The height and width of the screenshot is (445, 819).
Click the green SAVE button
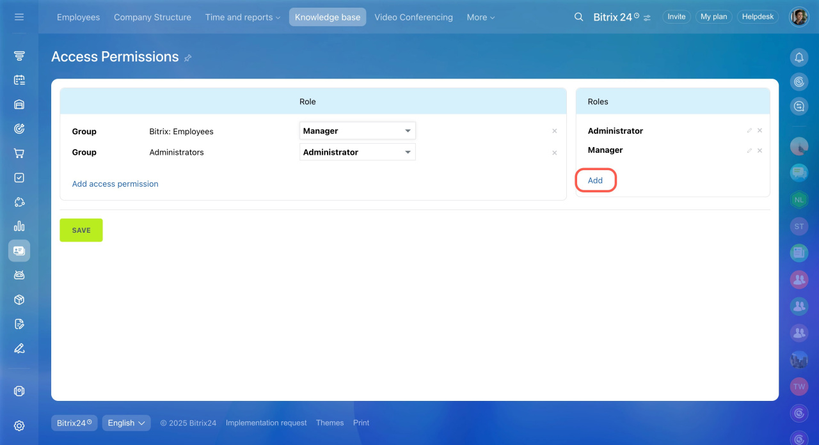[x=81, y=230]
